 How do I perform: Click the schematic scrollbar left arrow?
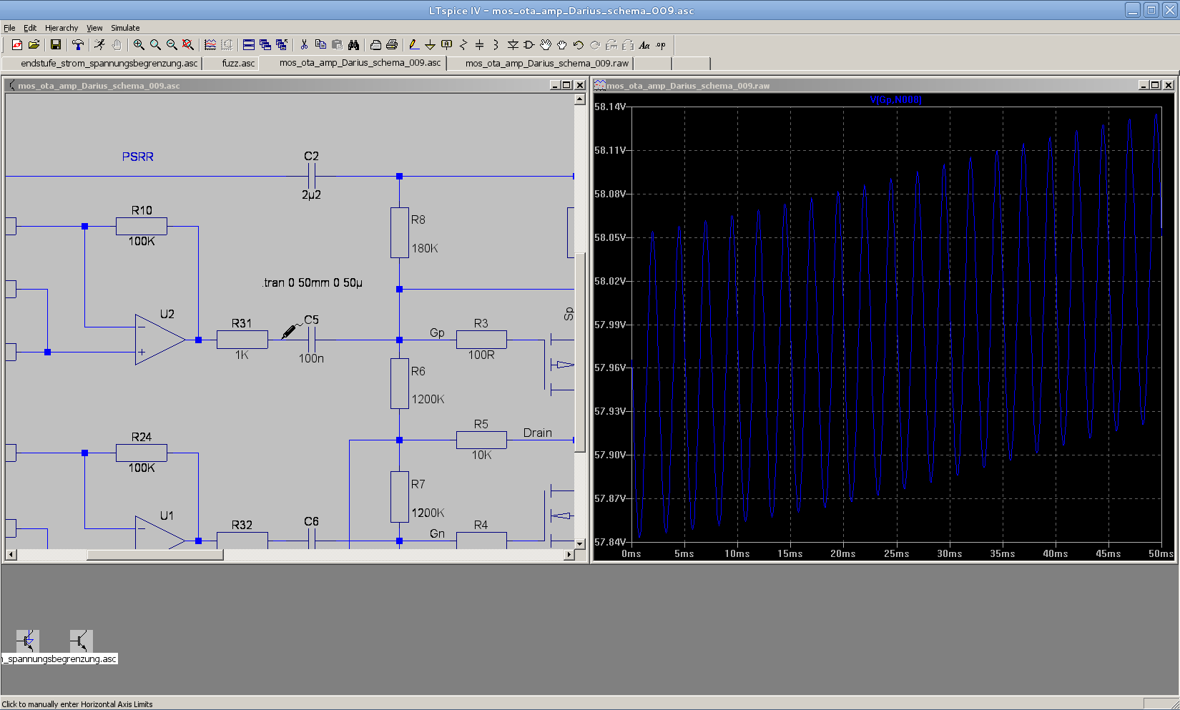(11, 554)
